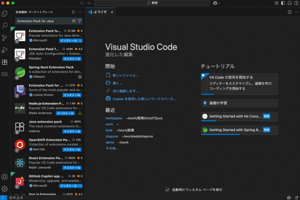Open the Copilot chat icon in title bar
300x200 pixels.
(215, 3)
